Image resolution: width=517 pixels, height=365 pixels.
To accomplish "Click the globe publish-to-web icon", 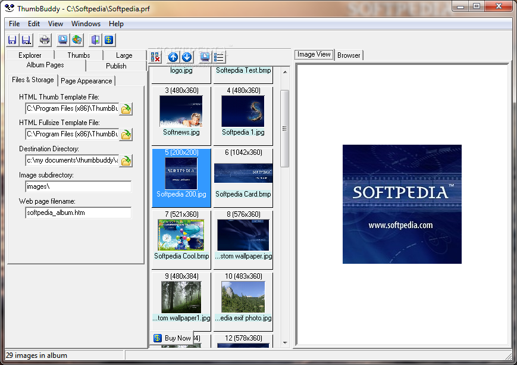I will [77, 40].
